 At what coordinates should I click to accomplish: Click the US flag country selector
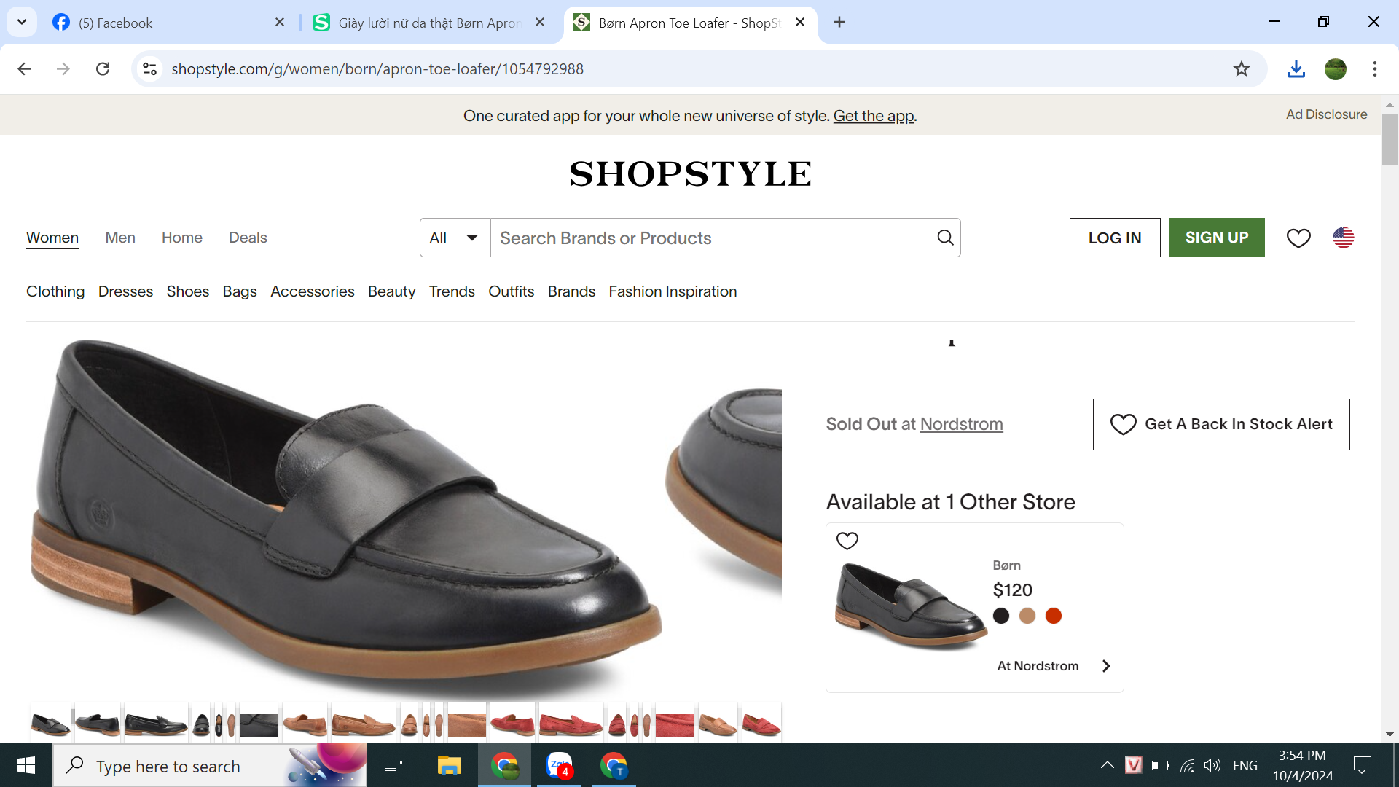[1343, 238]
